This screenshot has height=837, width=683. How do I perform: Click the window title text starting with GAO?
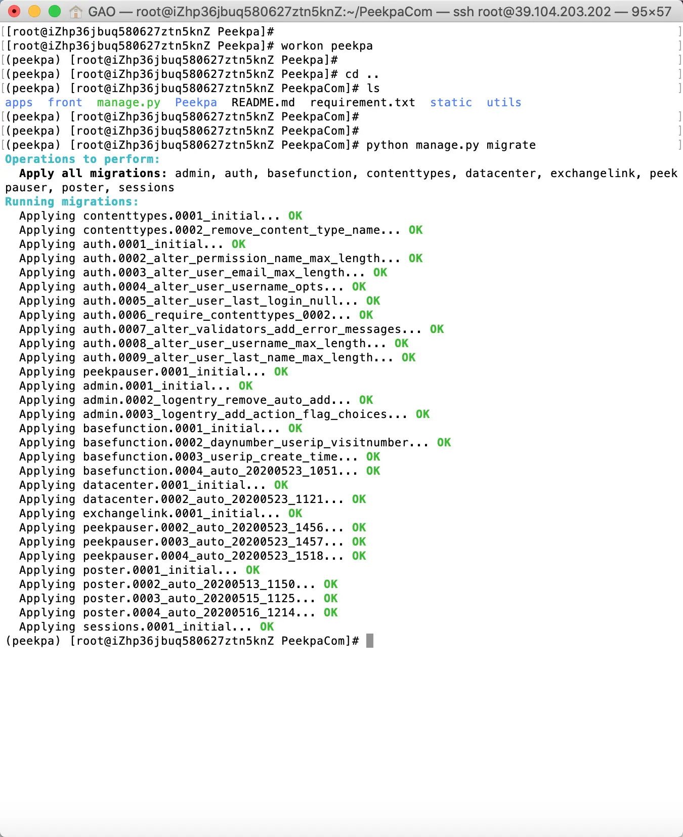[379, 11]
